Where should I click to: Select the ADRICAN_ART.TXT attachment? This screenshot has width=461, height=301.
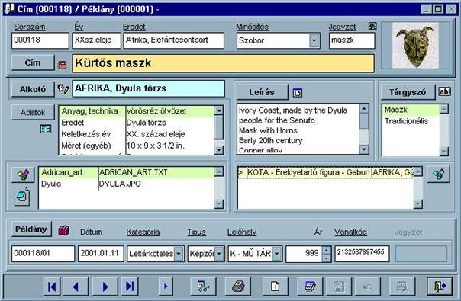pos(127,172)
